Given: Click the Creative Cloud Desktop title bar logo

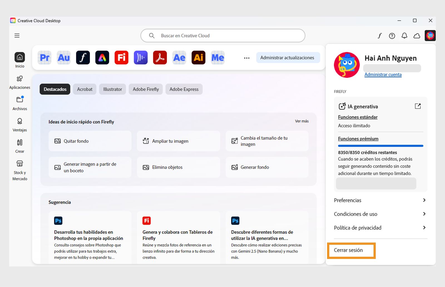Looking at the screenshot, I should 13,21.
